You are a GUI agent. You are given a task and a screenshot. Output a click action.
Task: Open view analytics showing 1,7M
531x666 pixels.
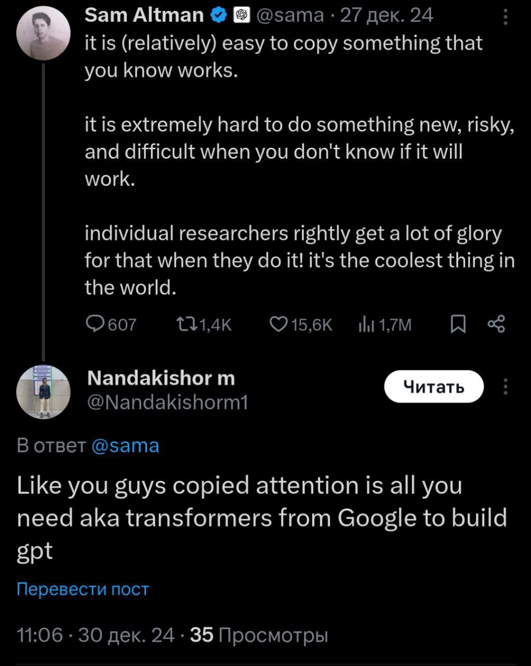[x=366, y=325]
